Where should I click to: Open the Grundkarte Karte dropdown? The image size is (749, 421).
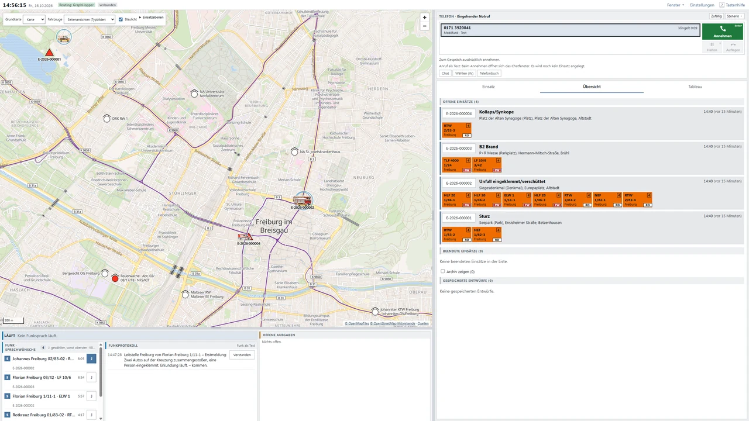pyautogui.click(x=34, y=19)
